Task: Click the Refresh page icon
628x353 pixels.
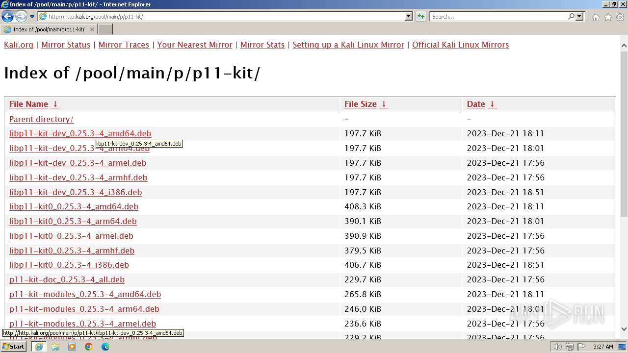Action: click(421, 16)
